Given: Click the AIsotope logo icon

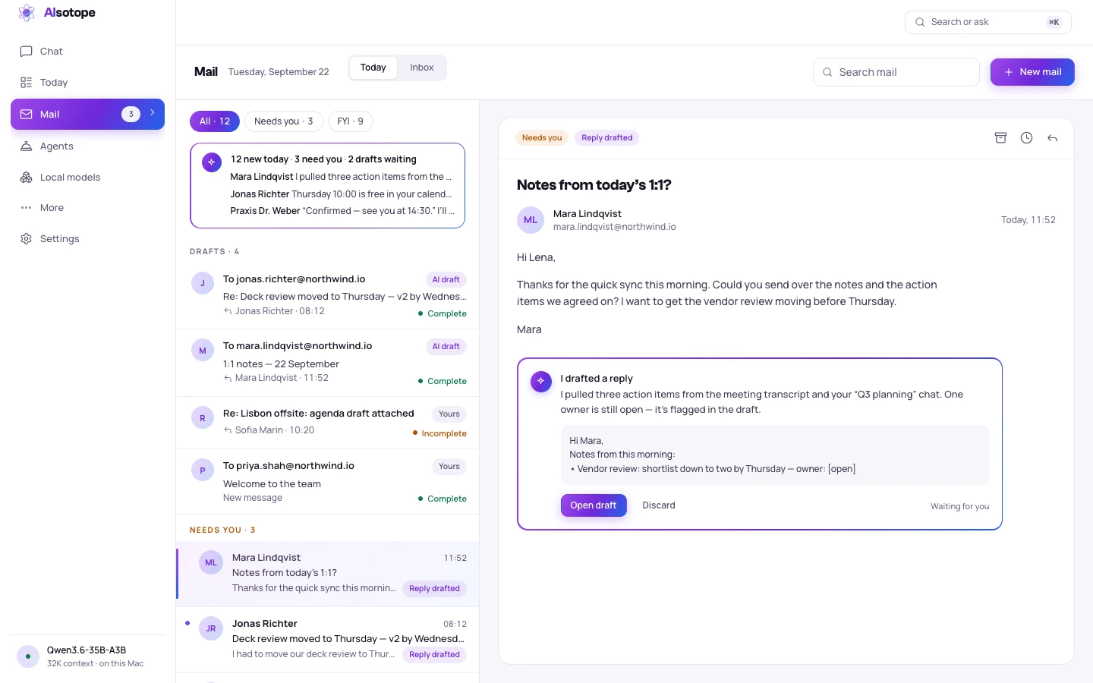Looking at the screenshot, I should pyautogui.click(x=27, y=13).
